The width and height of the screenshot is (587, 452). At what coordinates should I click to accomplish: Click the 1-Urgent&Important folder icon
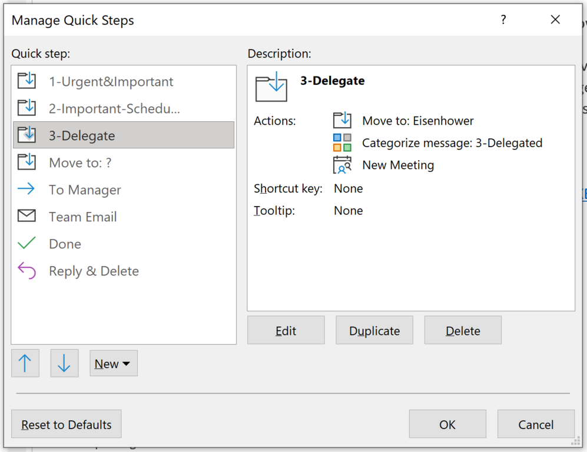26,81
